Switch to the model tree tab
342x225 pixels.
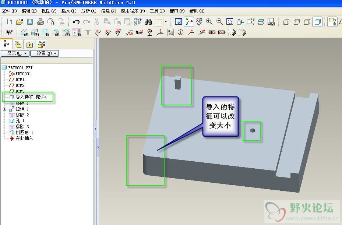click(x=6, y=44)
